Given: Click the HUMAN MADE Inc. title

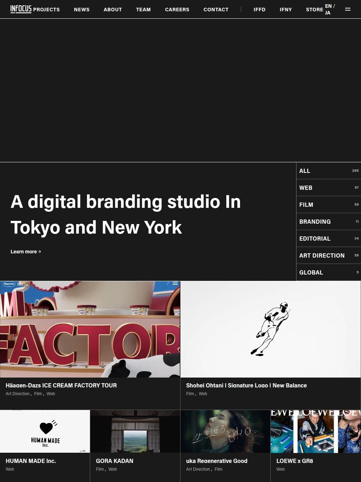Looking at the screenshot, I should tap(31, 461).
